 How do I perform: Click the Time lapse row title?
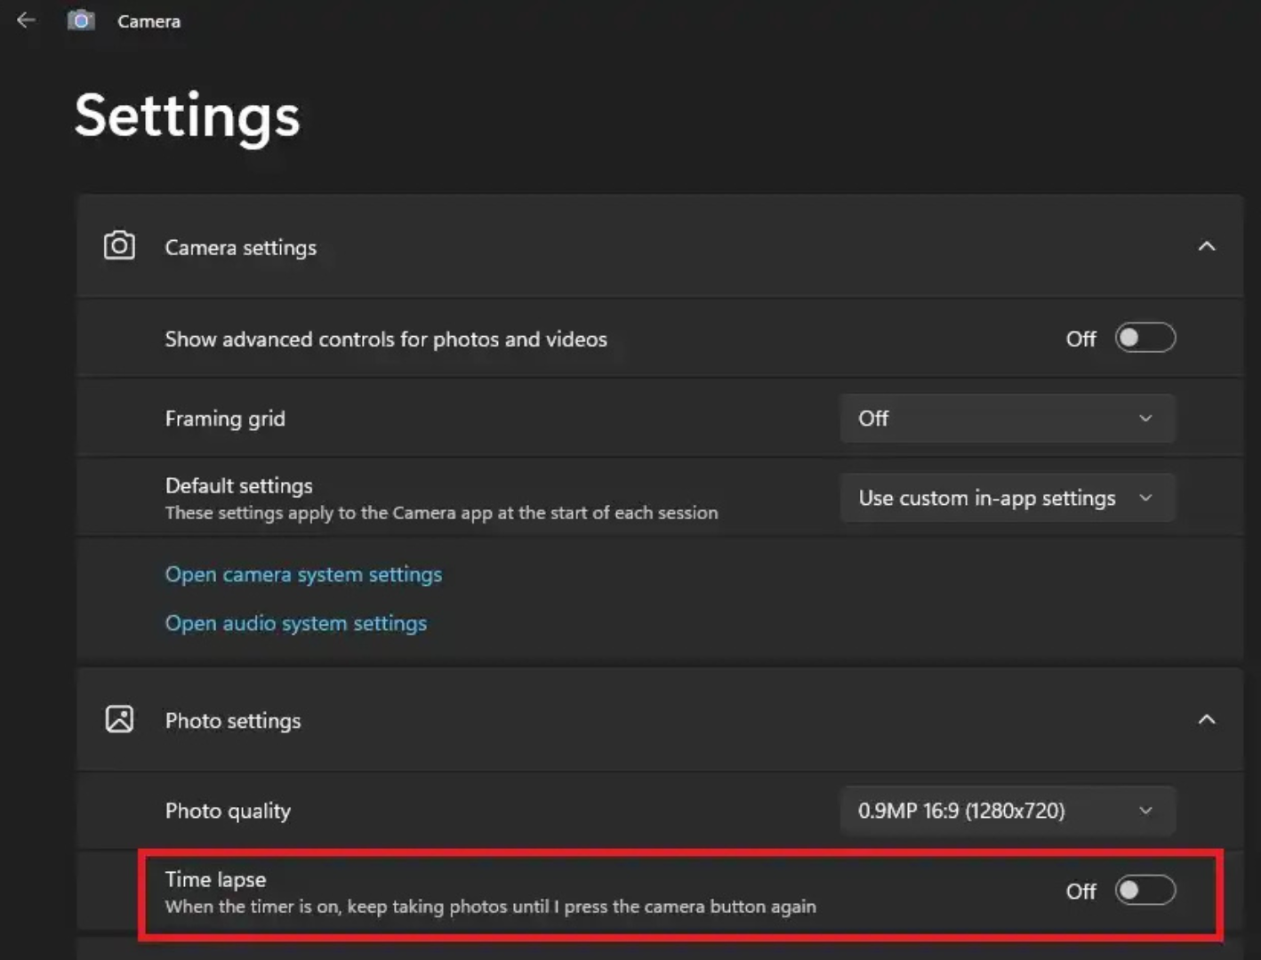pos(215,879)
